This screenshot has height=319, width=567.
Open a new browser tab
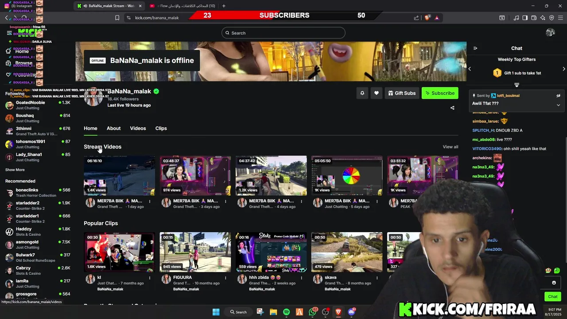[224, 6]
